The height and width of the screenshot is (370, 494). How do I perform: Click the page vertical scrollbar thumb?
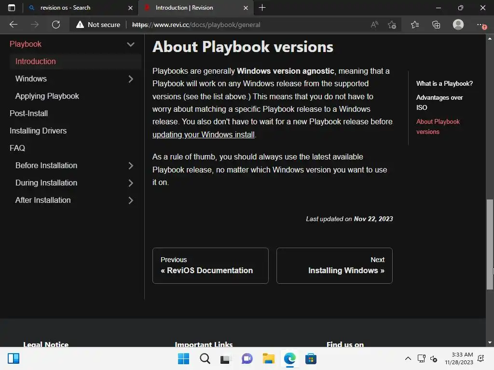coord(490,244)
